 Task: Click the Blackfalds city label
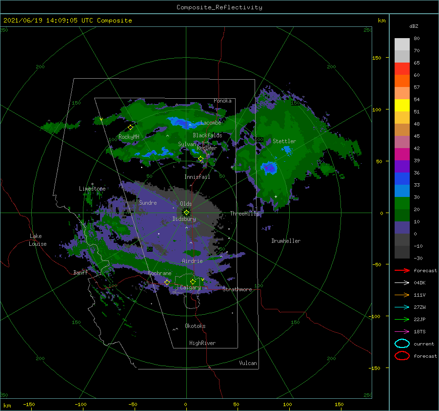pyautogui.click(x=207, y=135)
